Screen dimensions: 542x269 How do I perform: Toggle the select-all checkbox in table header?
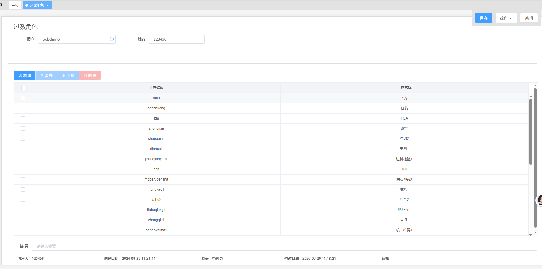point(23,88)
